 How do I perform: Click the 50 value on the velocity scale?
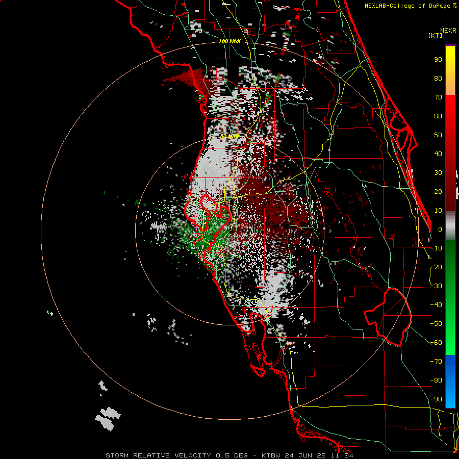(x=438, y=135)
